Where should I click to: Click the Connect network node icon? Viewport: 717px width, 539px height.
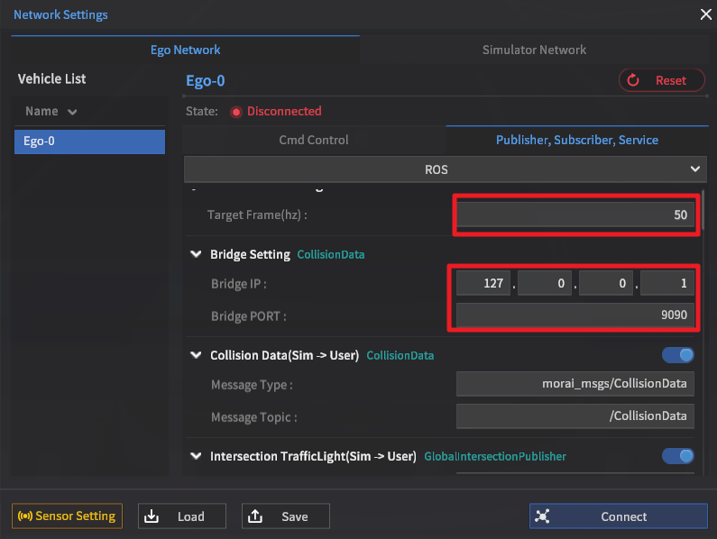(542, 516)
